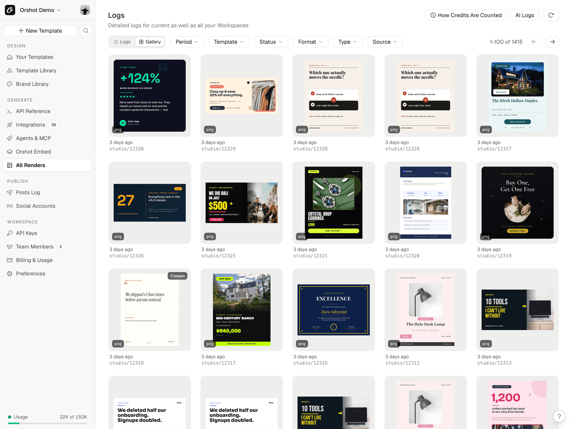Click the Usage progress bar

48,423
